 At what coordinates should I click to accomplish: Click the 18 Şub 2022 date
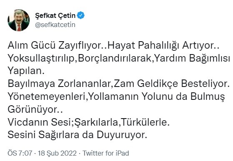coord(57,153)
